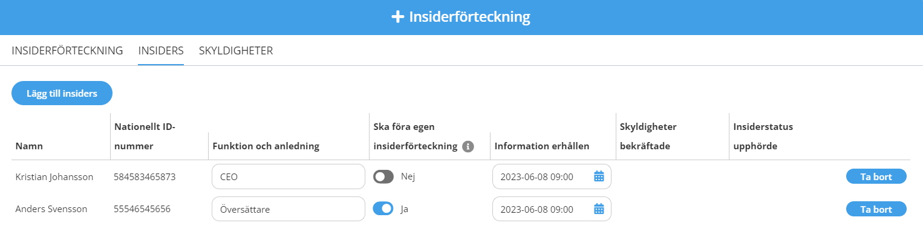Click the Namn column header
This screenshot has height=246, width=923.
tap(29, 146)
